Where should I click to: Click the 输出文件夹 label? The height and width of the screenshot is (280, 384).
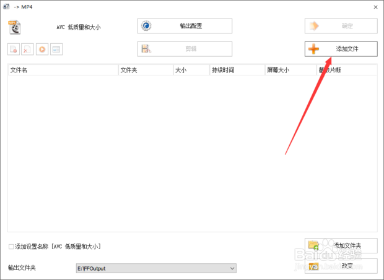(22, 268)
